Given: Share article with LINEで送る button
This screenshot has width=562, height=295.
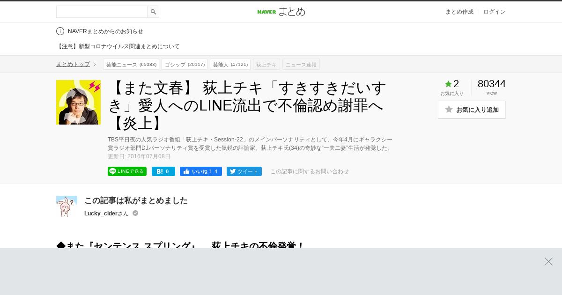Looking at the screenshot, I should tap(127, 171).
